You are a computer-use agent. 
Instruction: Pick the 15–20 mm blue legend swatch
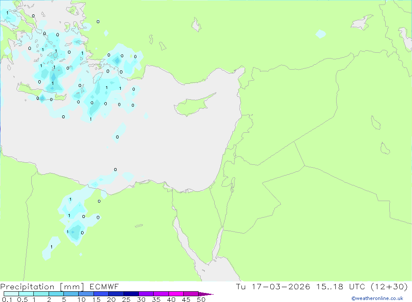[101, 294]
